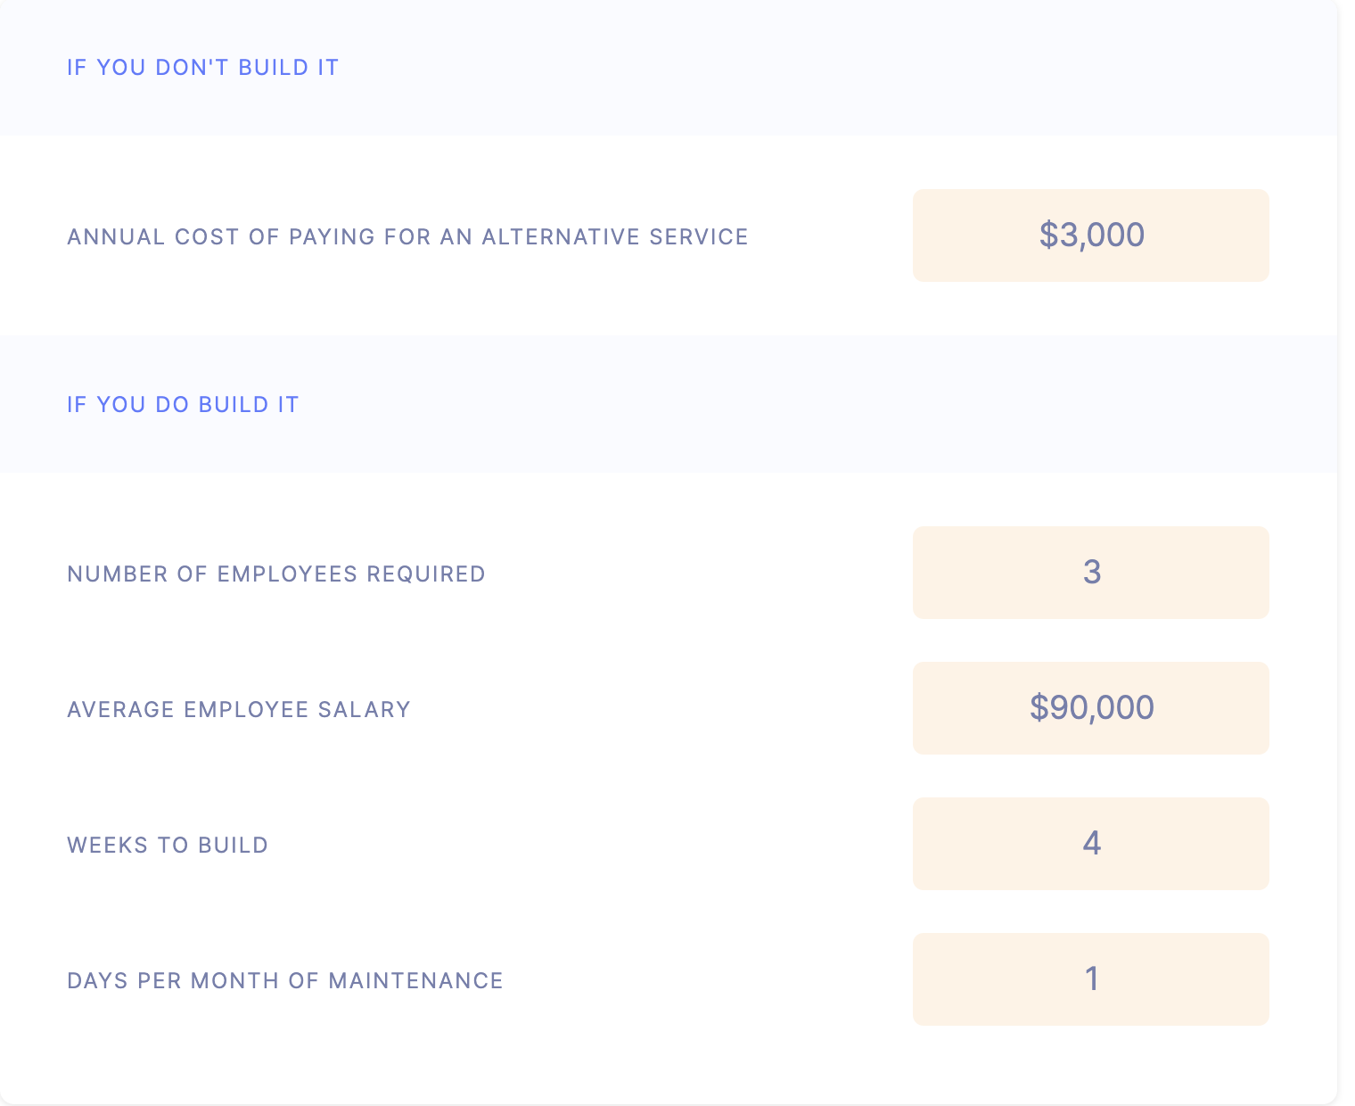Screen dimensions: 1355x1106
Task: Click the "Days per month of maintenance" label
Action: [x=285, y=981]
